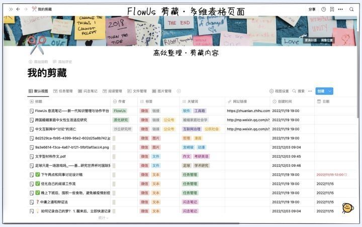Click the 沙丘研究所 author tag

pyautogui.click(x=122, y=129)
